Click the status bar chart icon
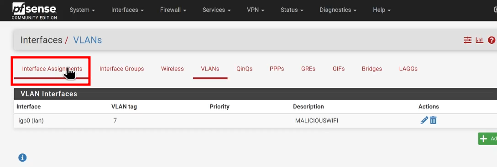 click(480, 40)
